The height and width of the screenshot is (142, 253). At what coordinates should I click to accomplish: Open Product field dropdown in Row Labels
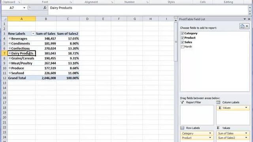pos(210,138)
